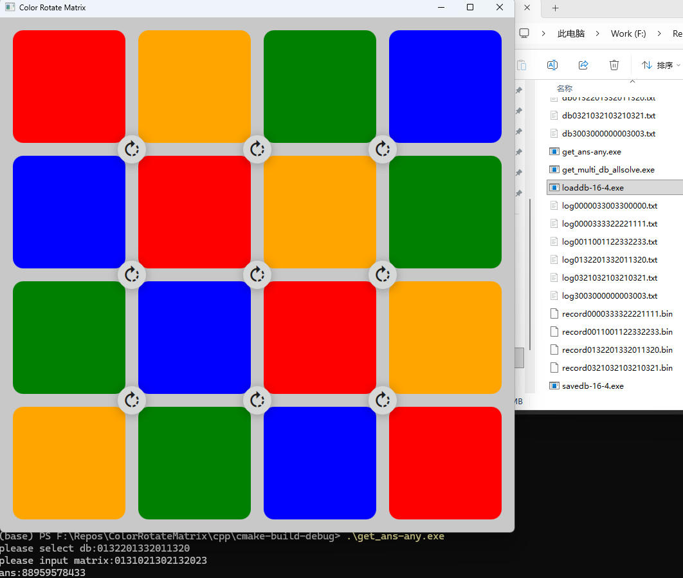Select the savedb-16-4.exe file

pos(592,386)
